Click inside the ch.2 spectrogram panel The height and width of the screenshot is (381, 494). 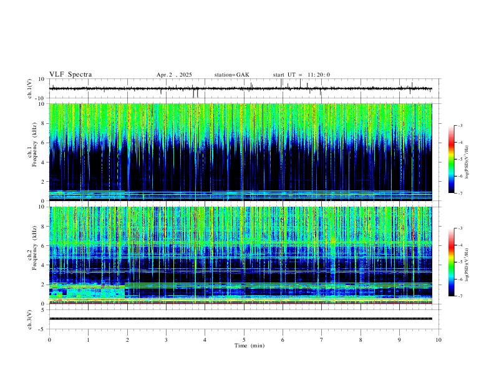coord(240,255)
